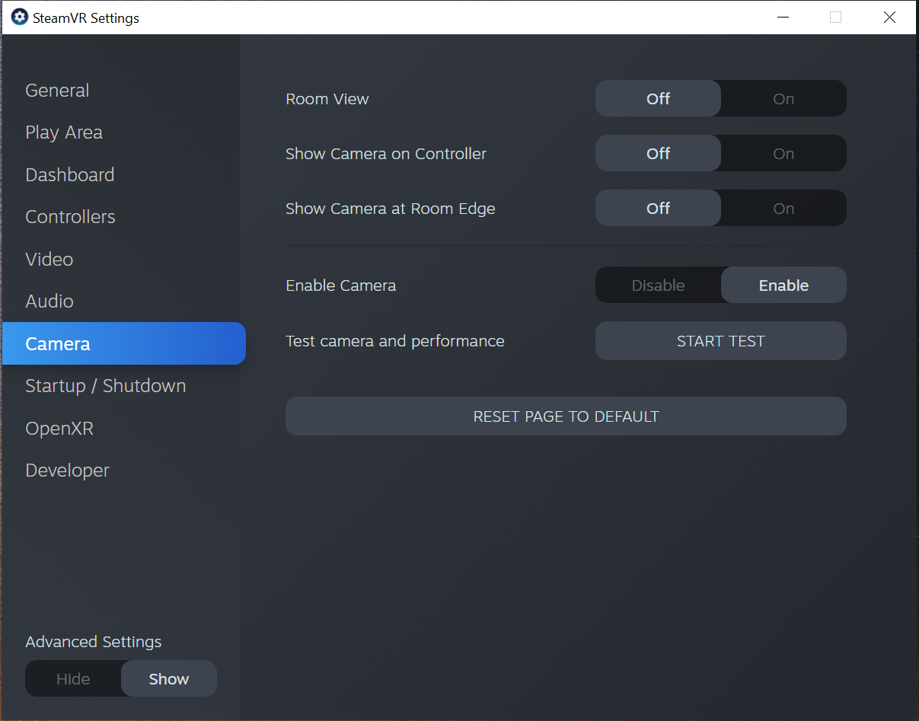Show Advanced Settings
Viewport: 919px width, 721px height.
(169, 678)
